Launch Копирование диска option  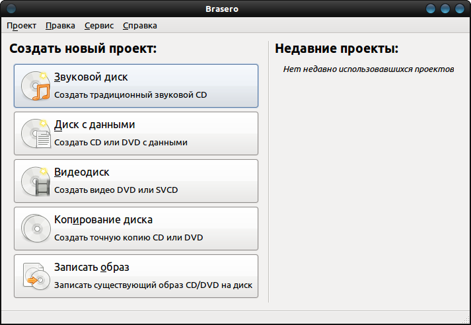(136, 229)
